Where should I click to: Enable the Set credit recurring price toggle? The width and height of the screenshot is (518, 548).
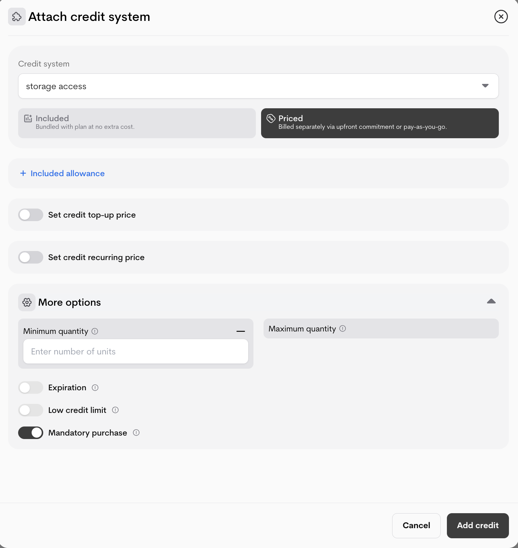click(x=31, y=257)
